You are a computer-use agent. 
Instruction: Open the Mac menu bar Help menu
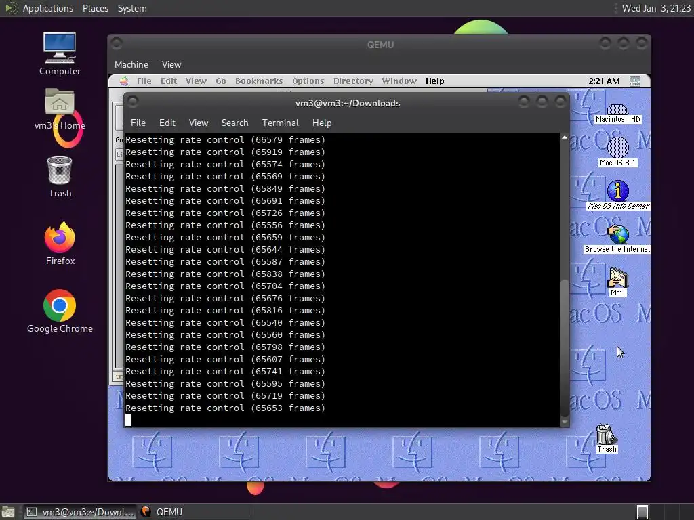coord(434,81)
